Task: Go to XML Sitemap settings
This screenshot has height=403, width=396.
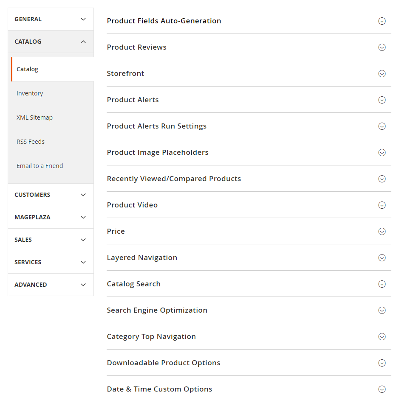Action: coord(34,118)
